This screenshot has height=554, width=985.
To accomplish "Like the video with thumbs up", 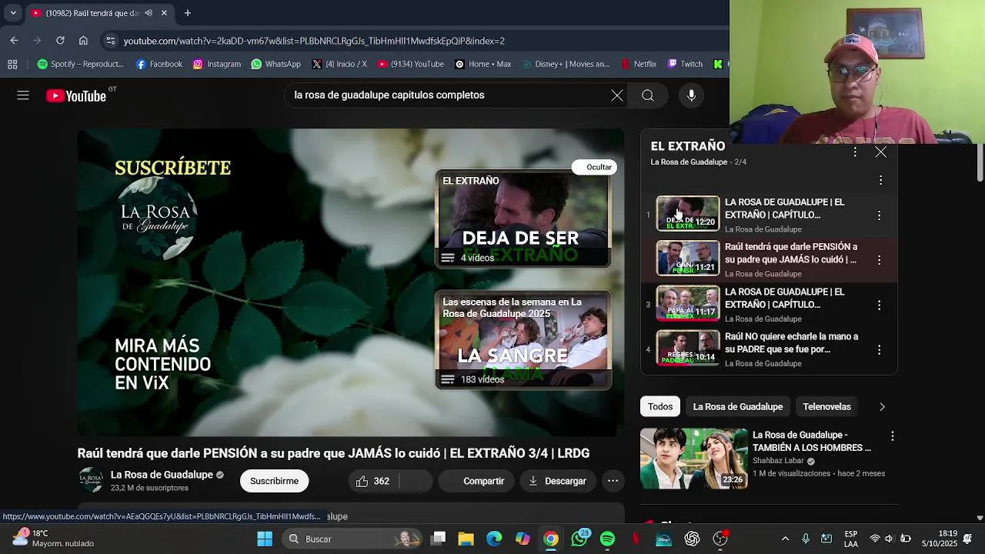I will coord(373,481).
